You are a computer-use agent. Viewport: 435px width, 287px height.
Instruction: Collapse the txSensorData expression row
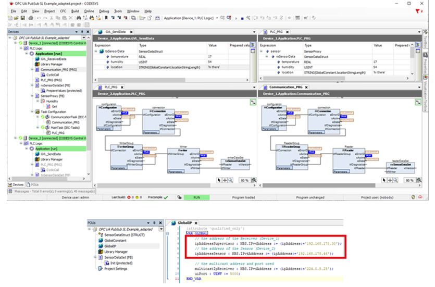(96, 51)
